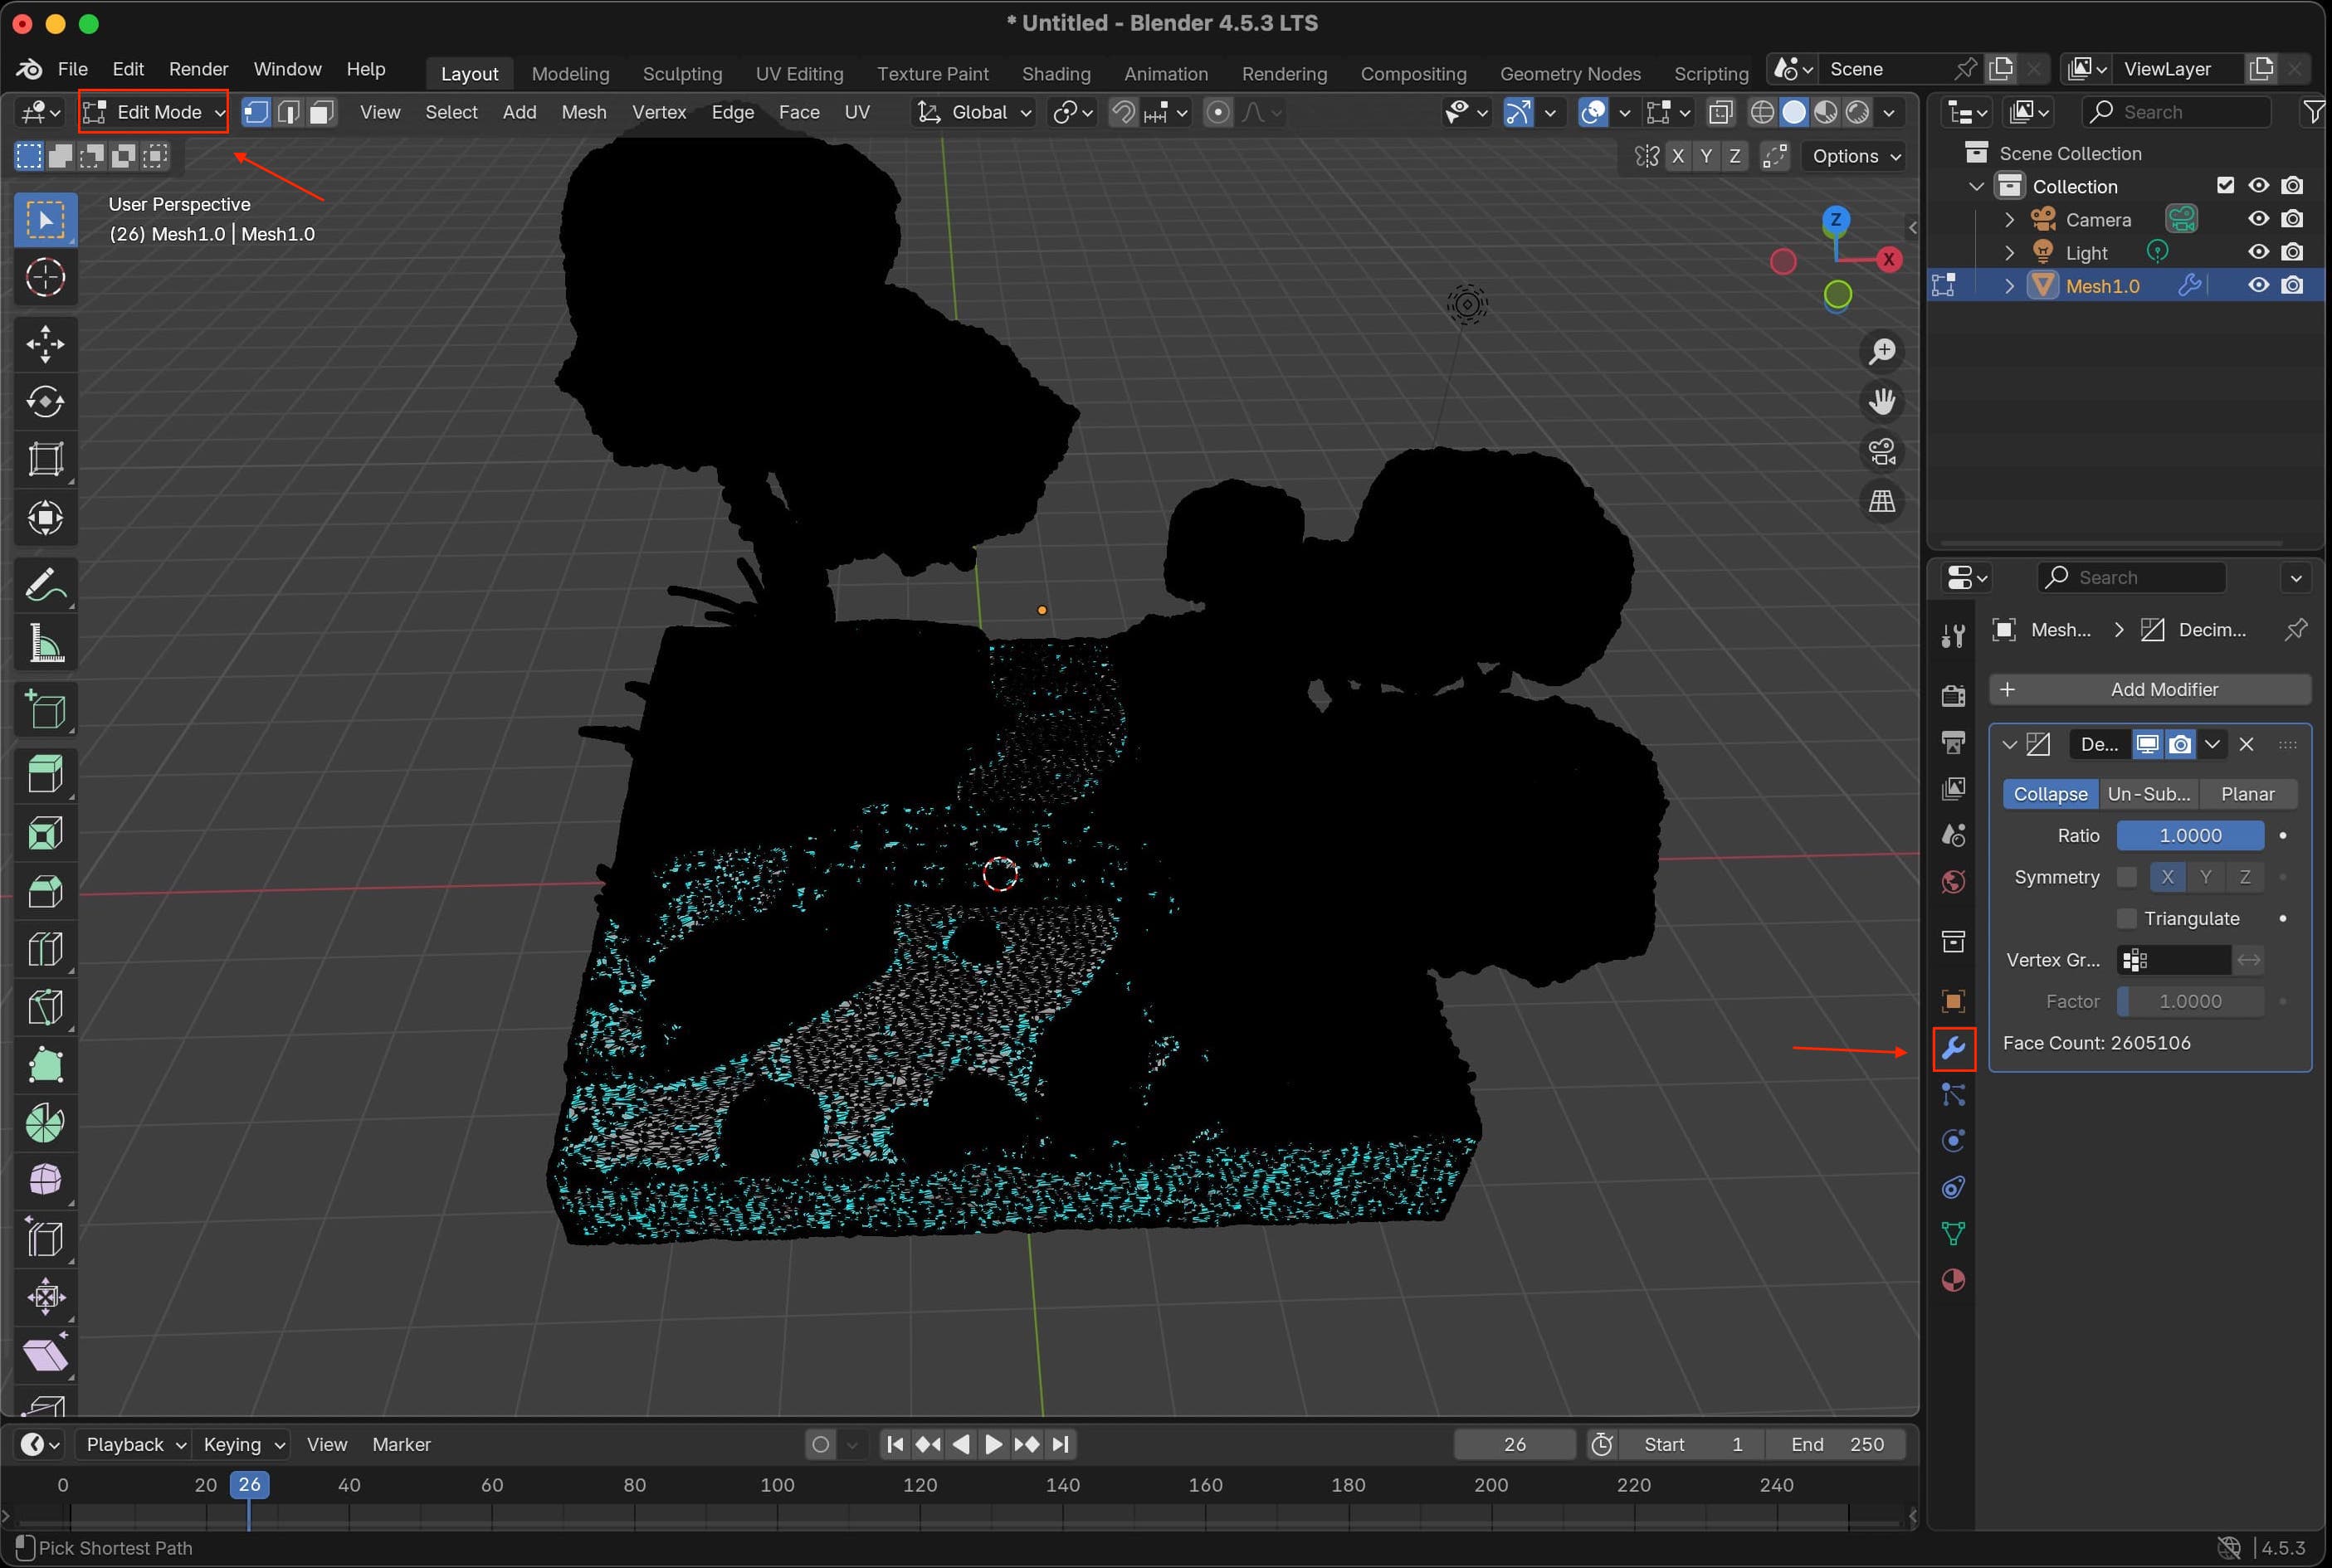2332x1568 pixels.
Task: Activate the Rotate tool
Action: 45,402
